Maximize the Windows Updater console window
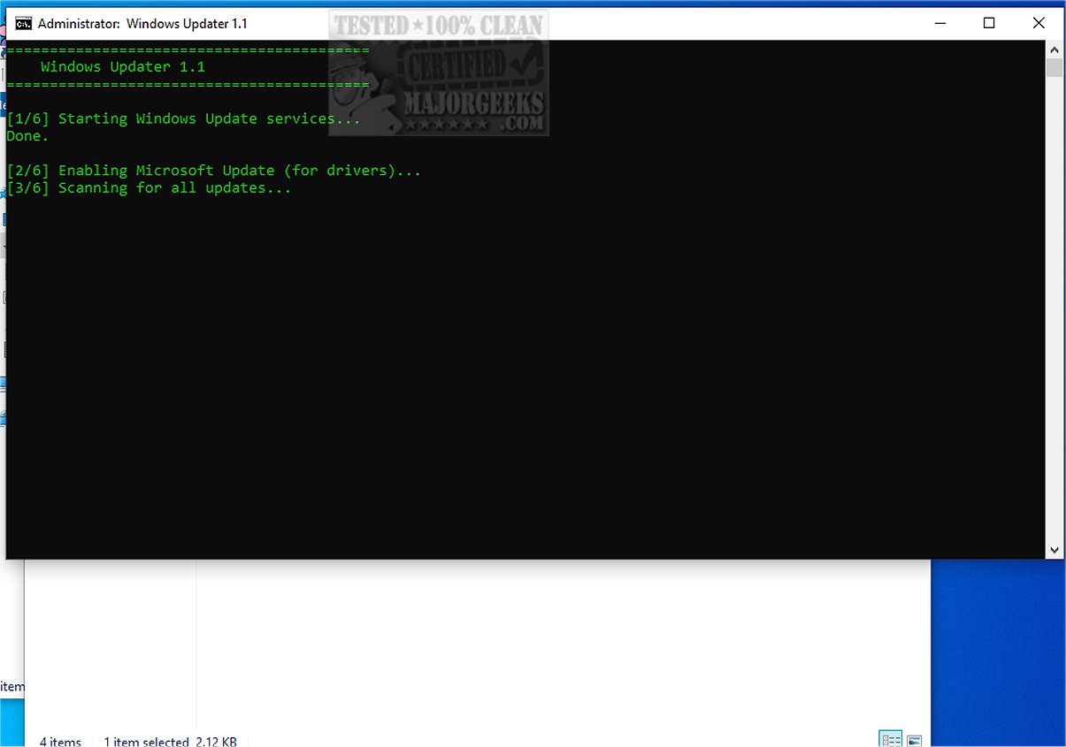The width and height of the screenshot is (1066, 747). [x=989, y=23]
